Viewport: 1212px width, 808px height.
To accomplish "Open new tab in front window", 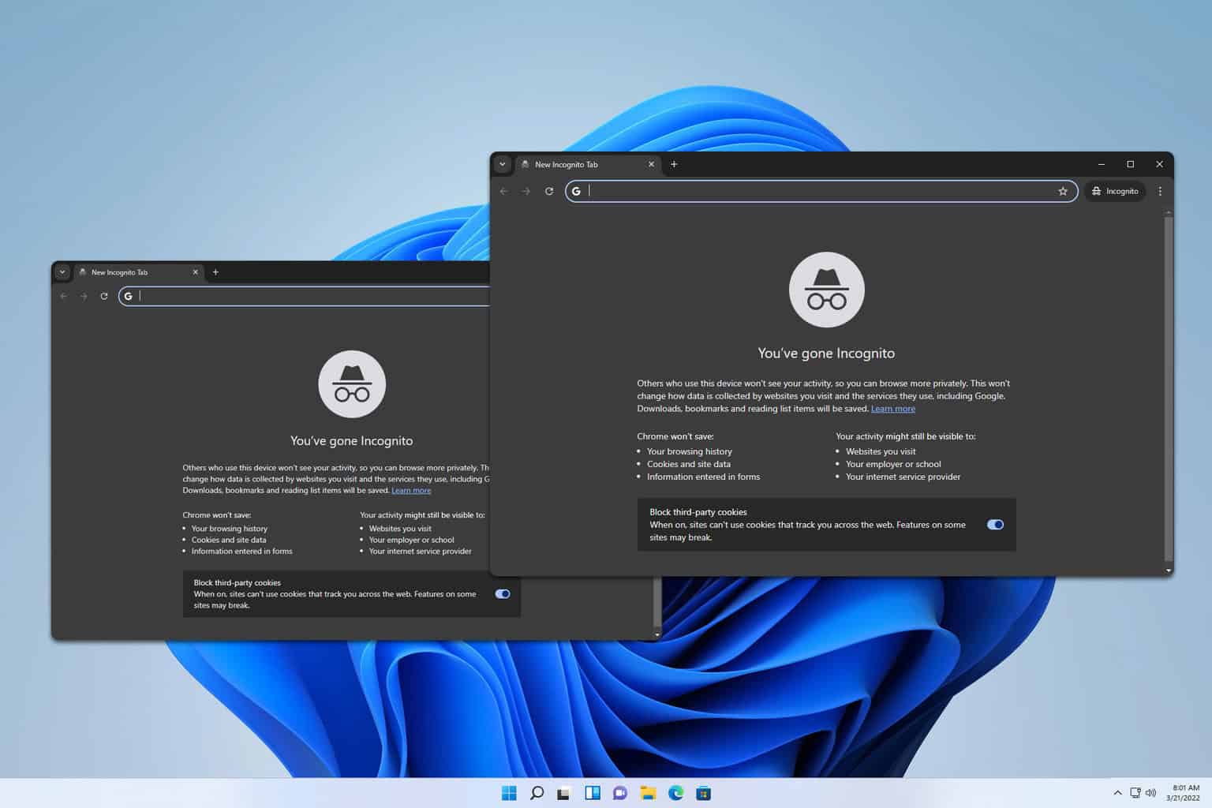I will click(674, 164).
